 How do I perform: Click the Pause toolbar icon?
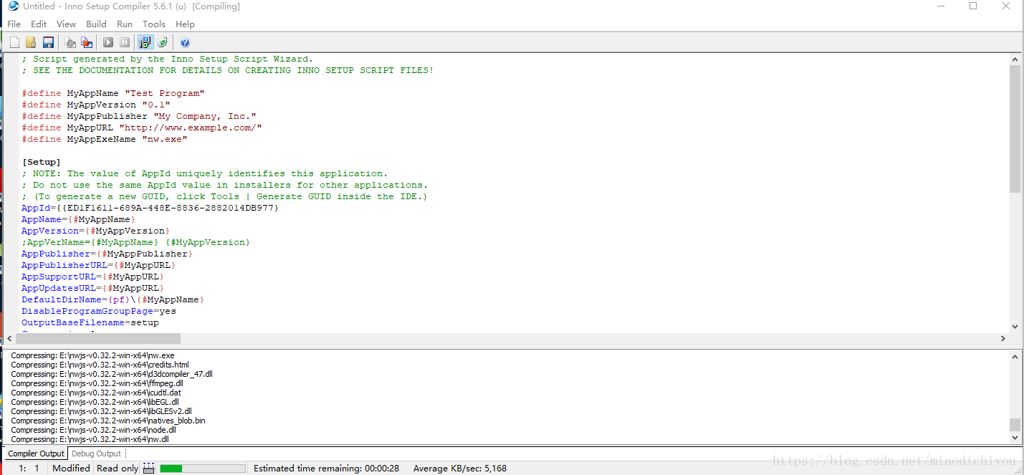(125, 42)
